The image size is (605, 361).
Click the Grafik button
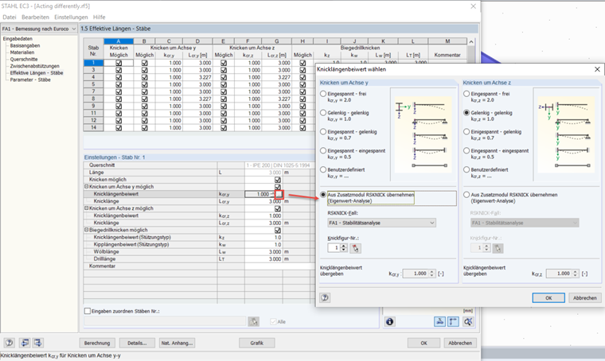[257, 343]
